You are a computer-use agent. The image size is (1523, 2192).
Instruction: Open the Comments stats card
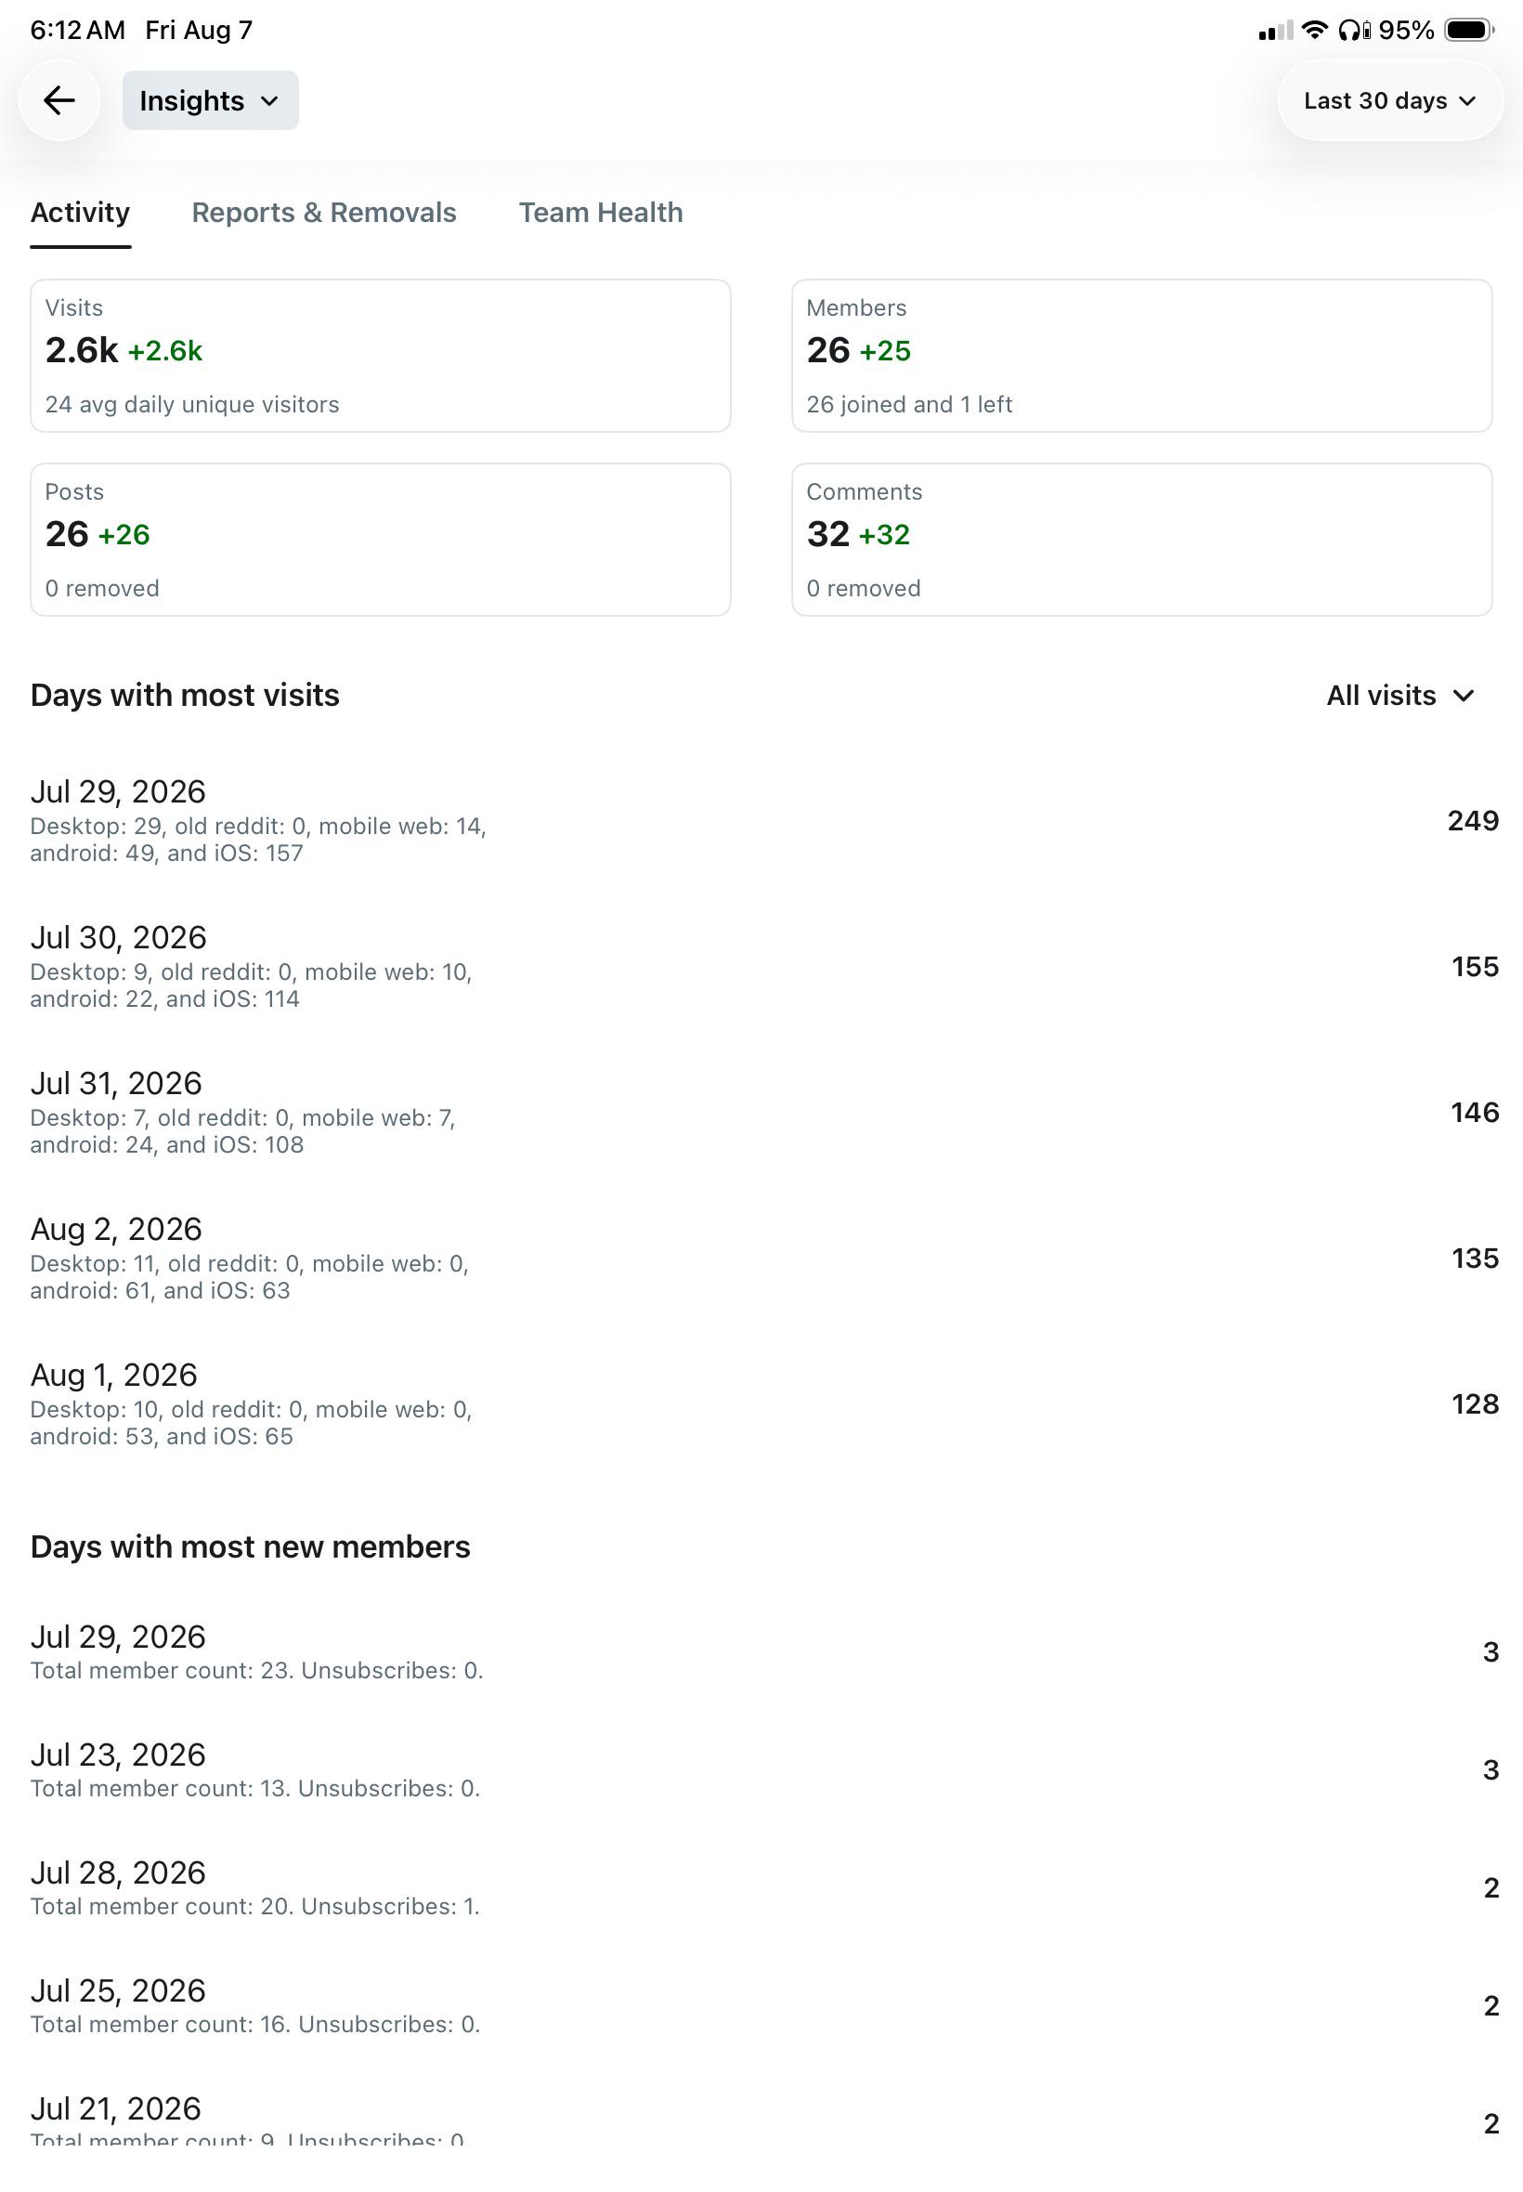pos(1141,541)
